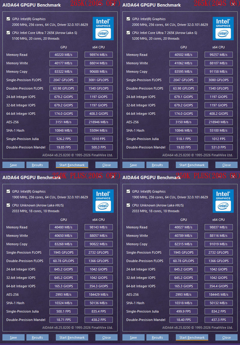Start Benchmark in 250K PLUS 200S ON window

coord(192,338)
